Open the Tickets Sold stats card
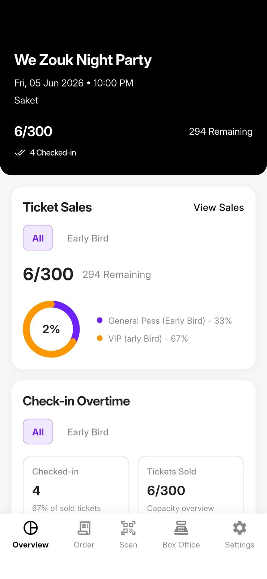 (191, 485)
